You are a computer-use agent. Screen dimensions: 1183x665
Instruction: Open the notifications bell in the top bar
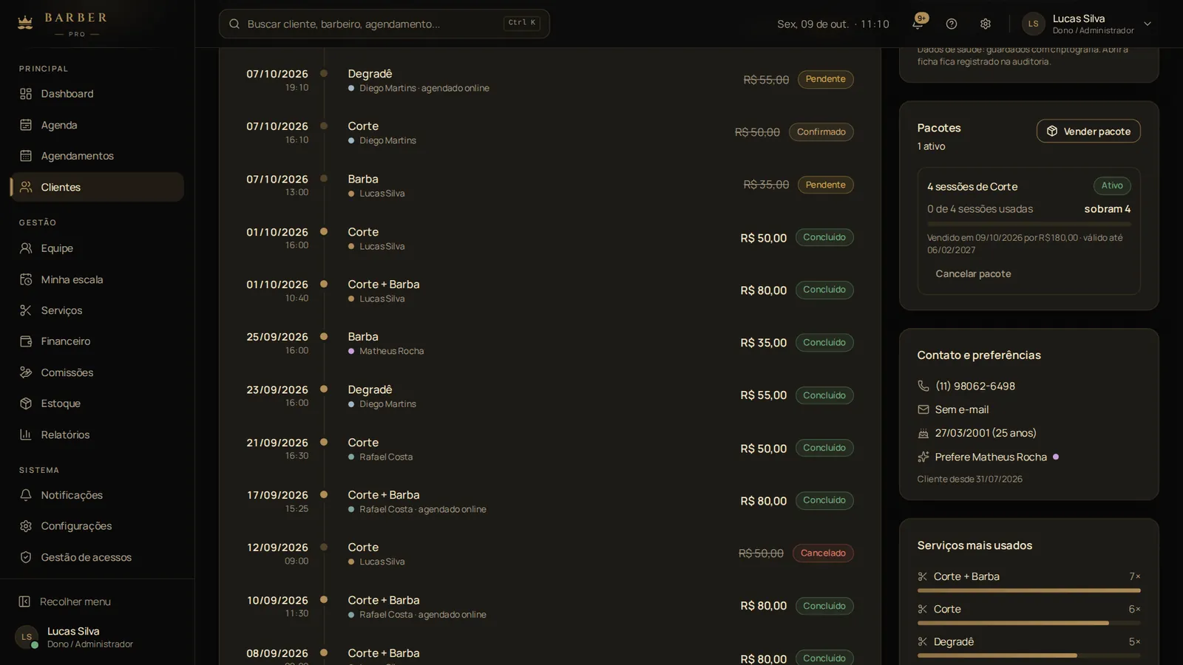918,24
